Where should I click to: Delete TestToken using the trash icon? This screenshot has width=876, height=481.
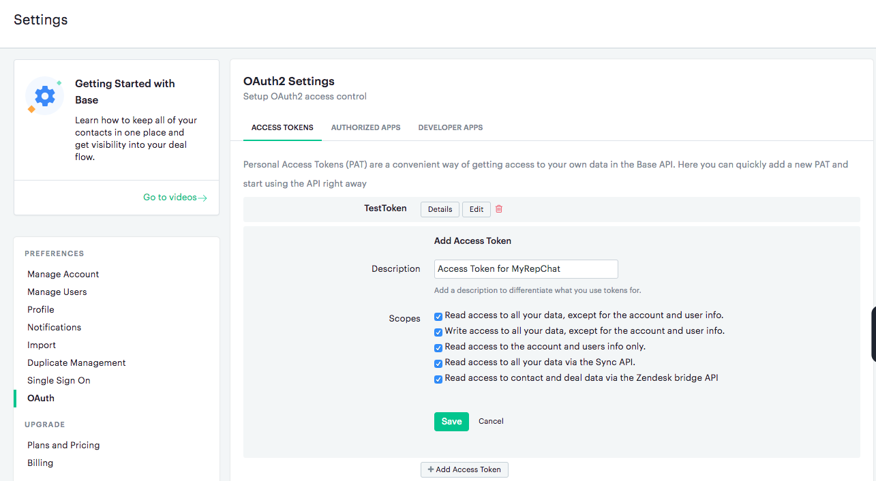click(x=498, y=209)
